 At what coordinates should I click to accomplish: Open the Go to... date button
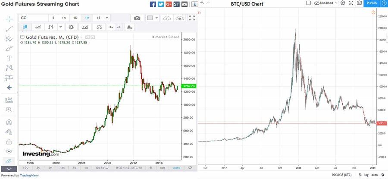pyautogui.click(x=102, y=168)
